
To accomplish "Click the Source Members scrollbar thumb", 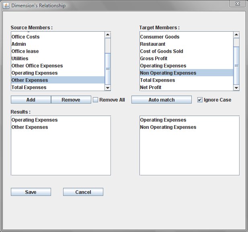I will click(x=108, y=69).
